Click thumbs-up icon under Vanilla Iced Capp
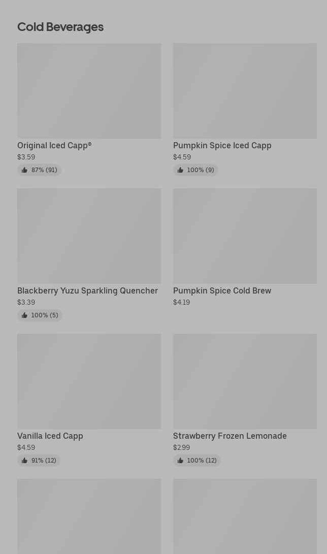This screenshot has height=554, width=327. pyautogui.click(x=24, y=461)
